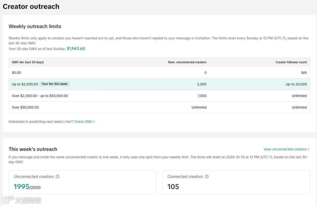The image size is (317, 206).
Task: Click the Creator follower count column header
Action: [291, 62]
